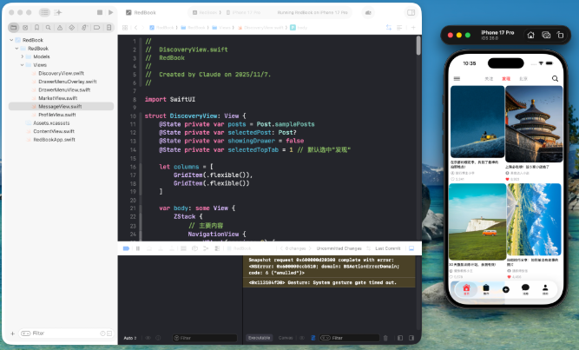Enable code review arrows in editor bar
Image resolution: width=579 pixels, height=350 pixels.
[x=389, y=28]
